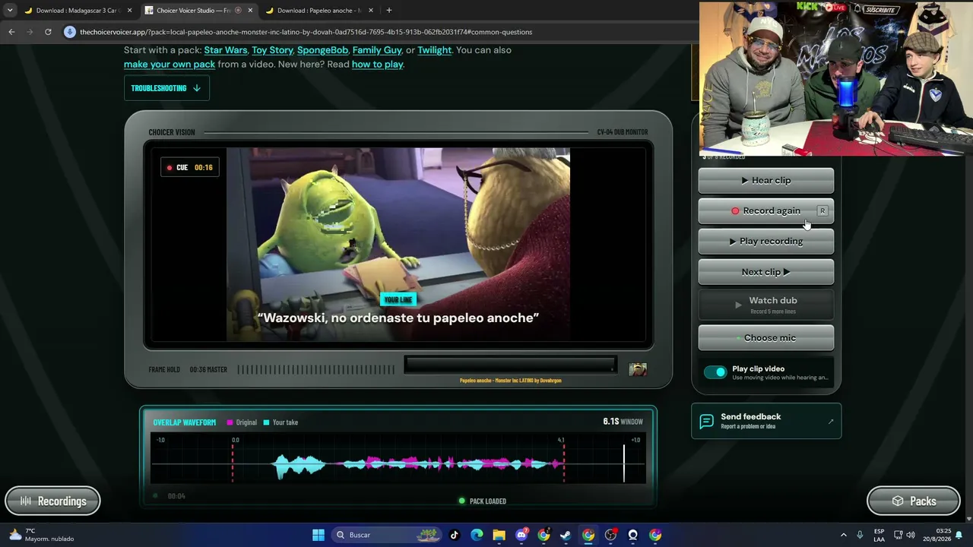Open the Twilight pack link

point(434,50)
